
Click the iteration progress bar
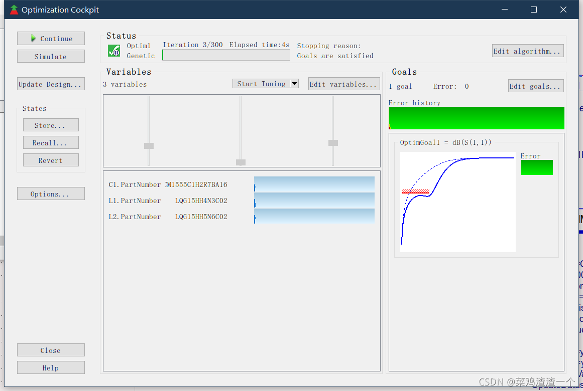226,55
